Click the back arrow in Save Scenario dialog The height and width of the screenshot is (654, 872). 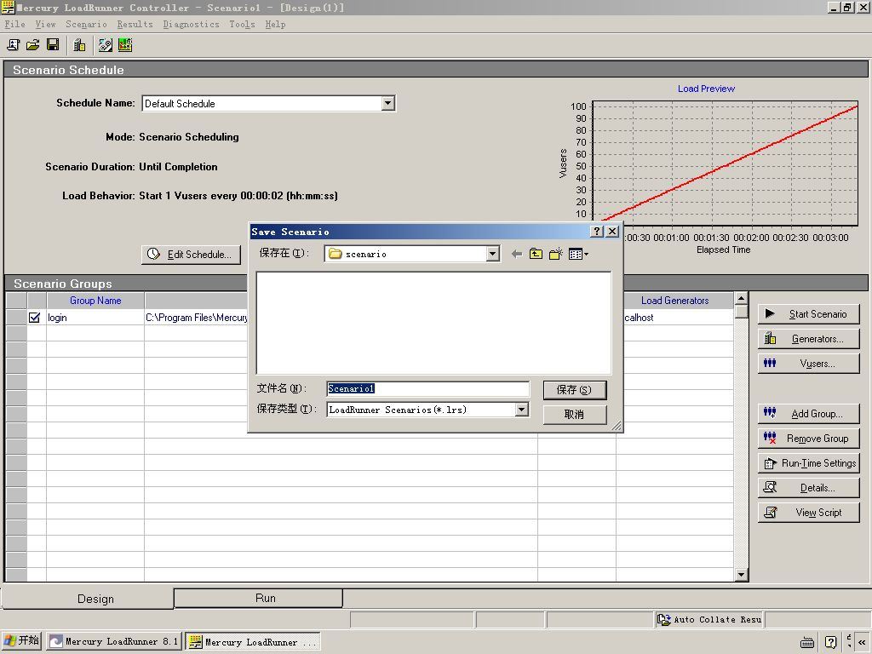click(517, 254)
